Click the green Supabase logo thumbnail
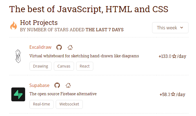 tap(18, 94)
